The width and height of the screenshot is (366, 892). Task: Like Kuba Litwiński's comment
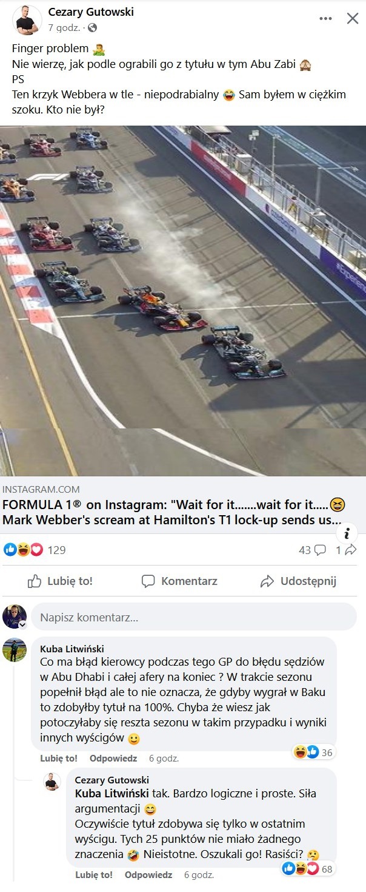coord(59,759)
